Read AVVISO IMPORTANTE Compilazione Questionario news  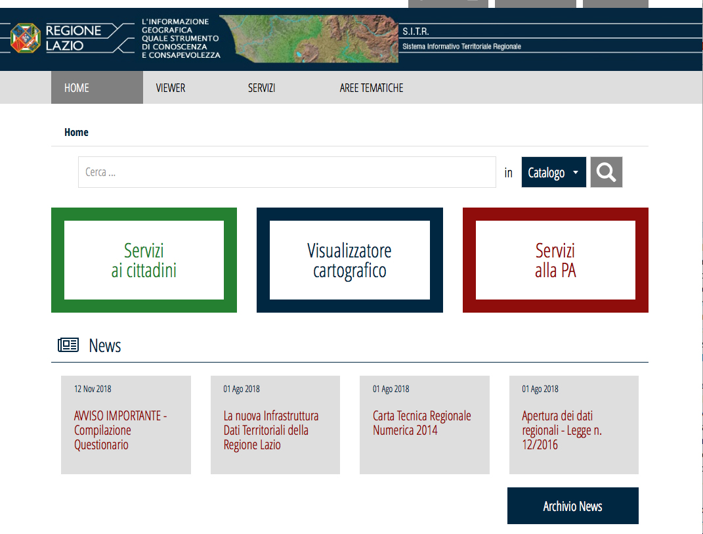pyautogui.click(x=120, y=430)
